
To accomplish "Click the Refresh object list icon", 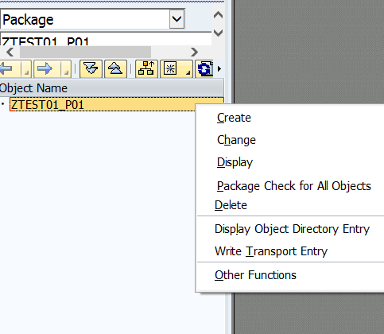I will 204,69.
